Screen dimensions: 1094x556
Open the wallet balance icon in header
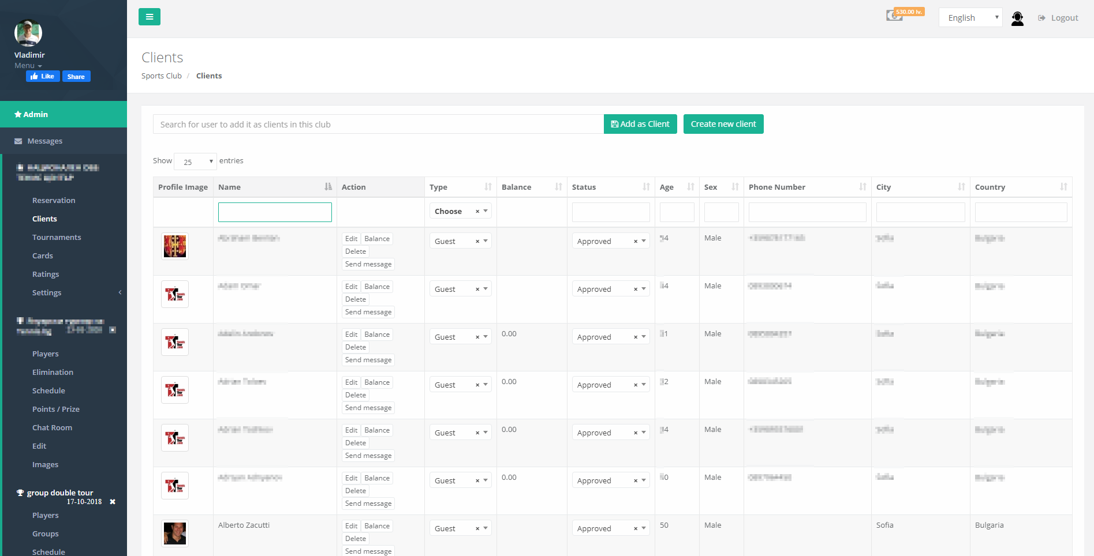coord(894,16)
